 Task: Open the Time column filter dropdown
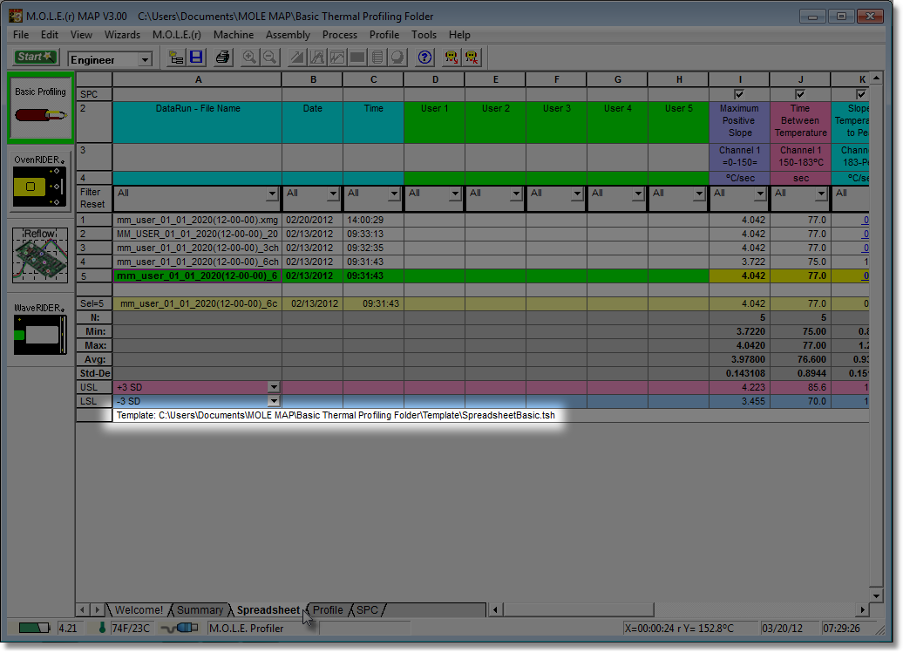[395, 194]
